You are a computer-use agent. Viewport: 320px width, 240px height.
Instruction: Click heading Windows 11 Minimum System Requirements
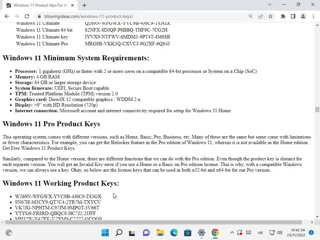[76, 58]
